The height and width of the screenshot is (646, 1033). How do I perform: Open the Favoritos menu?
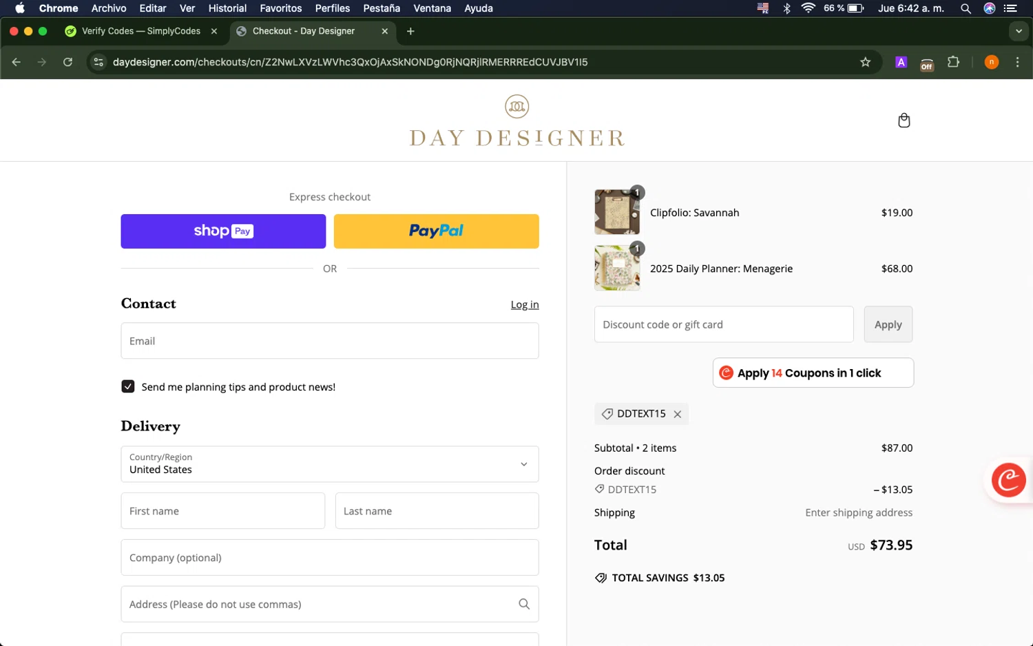pos(281,8)
